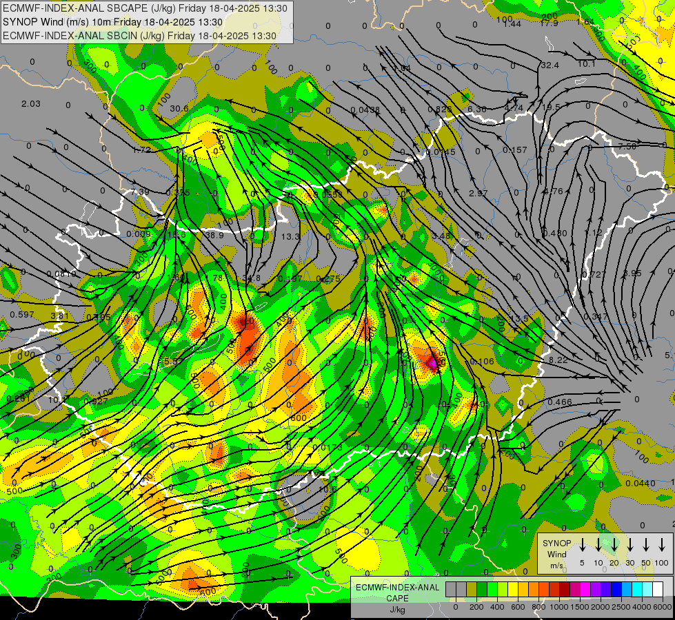Click the map value 0.275
The width and height of the screenshot is (675, 620).
pos(328,279)
